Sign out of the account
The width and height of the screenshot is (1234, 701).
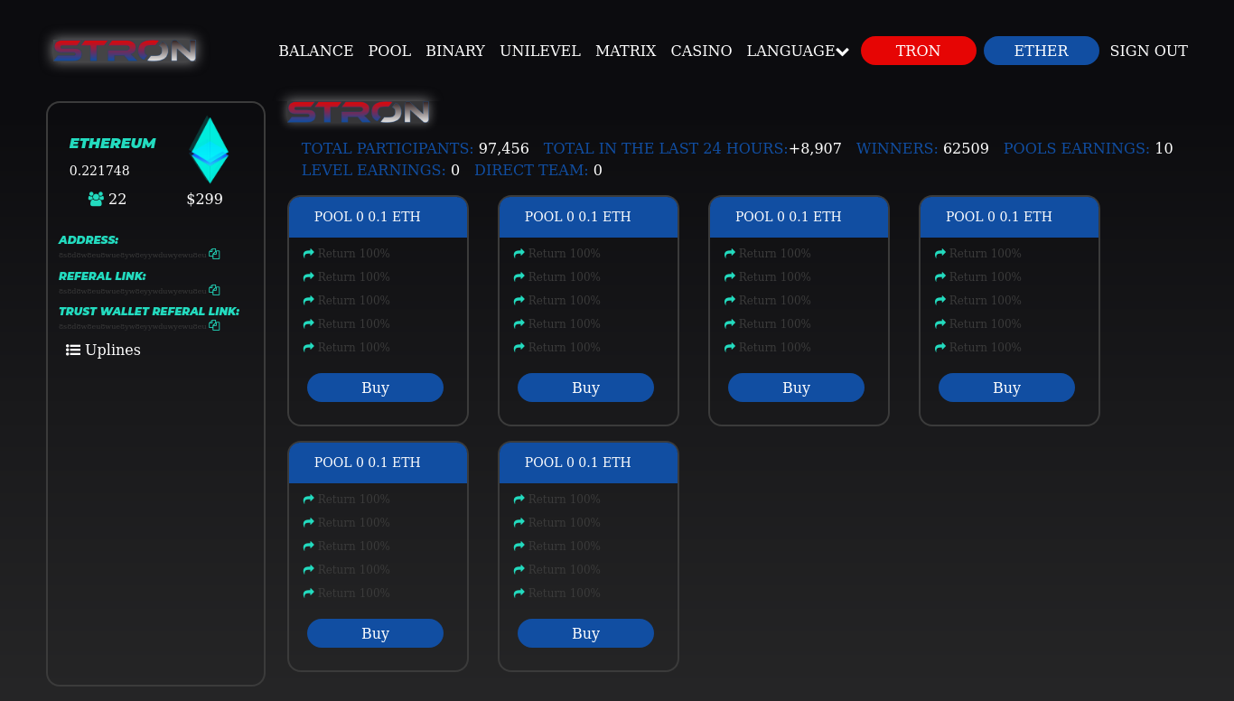(x=1149, y=51)
